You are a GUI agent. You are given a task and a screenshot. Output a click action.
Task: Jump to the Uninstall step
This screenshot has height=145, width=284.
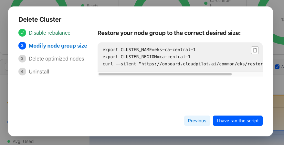39,72
